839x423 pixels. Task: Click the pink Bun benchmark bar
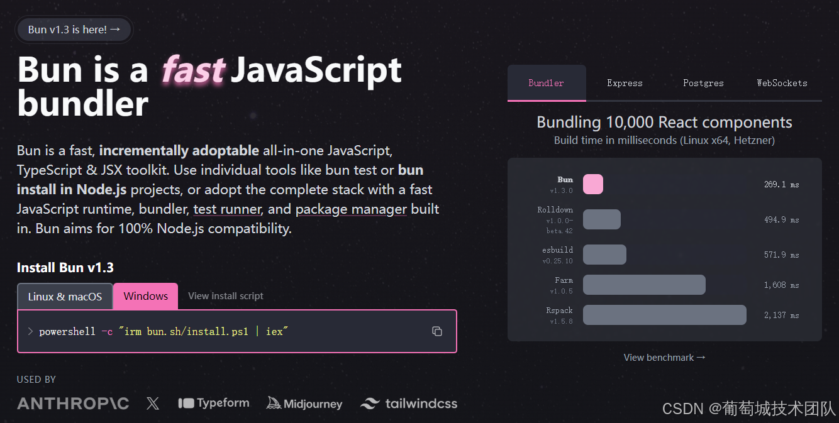592,184
